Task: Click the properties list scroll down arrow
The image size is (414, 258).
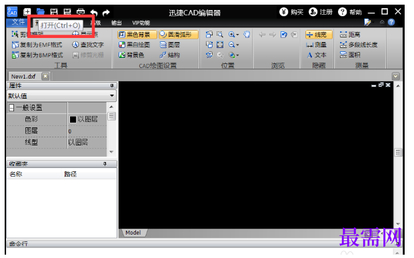Action: tap(111, 152)
